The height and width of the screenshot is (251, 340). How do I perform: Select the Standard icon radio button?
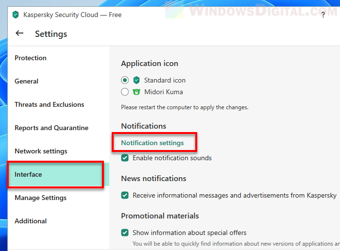point(125,80)
